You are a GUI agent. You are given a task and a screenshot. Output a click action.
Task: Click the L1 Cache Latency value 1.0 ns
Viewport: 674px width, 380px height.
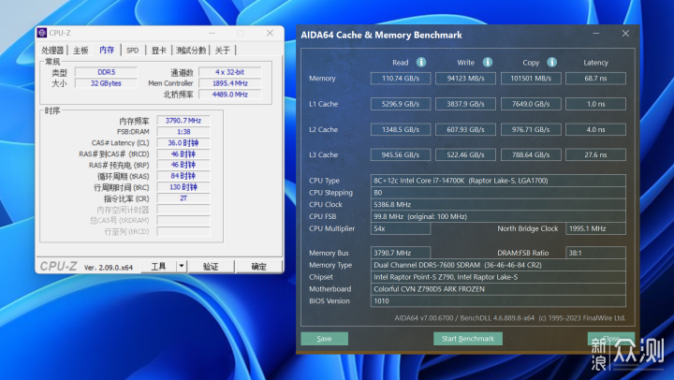point(595,104)
